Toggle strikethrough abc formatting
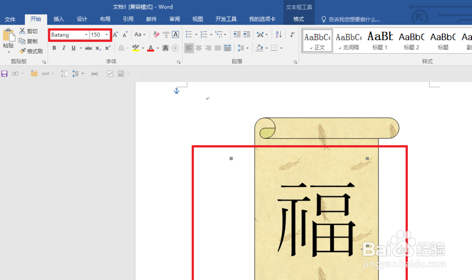 click(x=89, y=48)
